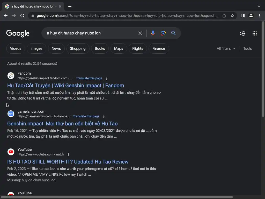Open the browser profile icon
The height and width of the screenshot is (199, 265).
point(251,16)
